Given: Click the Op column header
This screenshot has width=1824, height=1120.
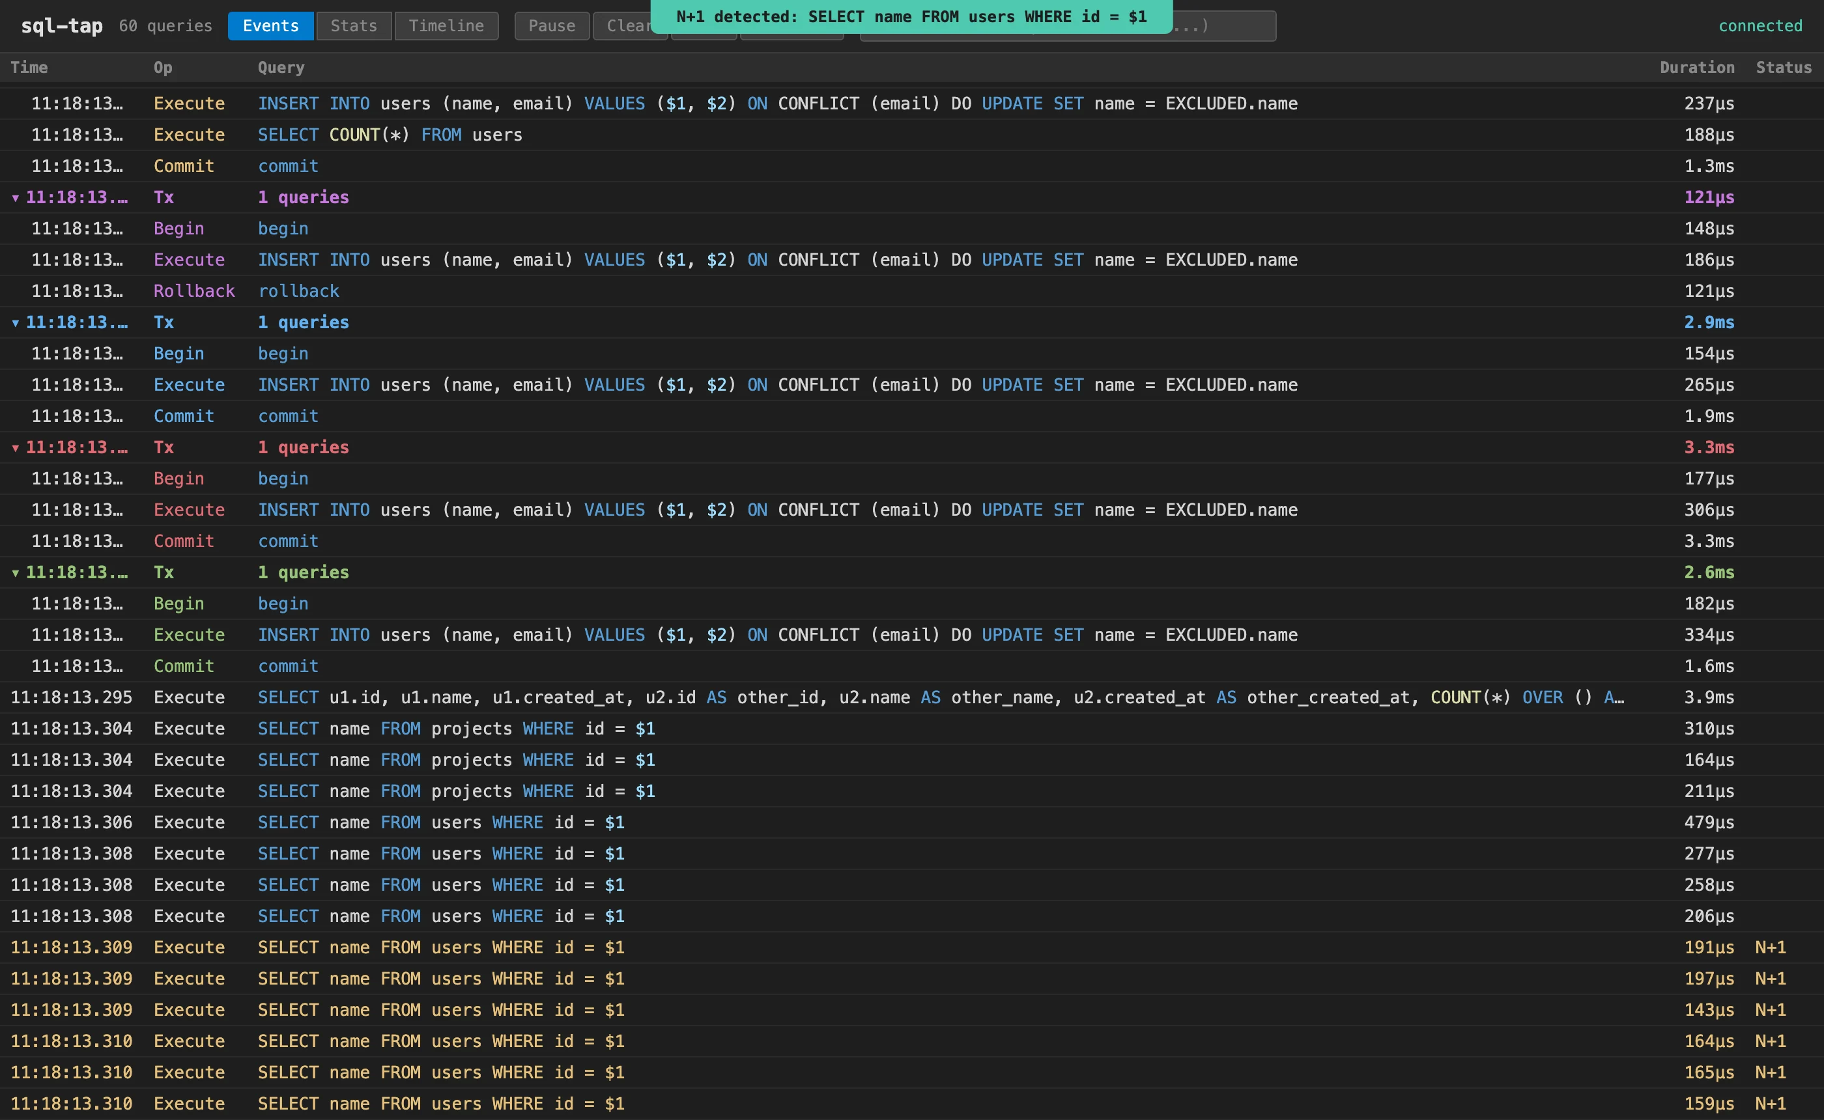Looking at the screenshot, I should pyautogui.click(x=163, y=68).
